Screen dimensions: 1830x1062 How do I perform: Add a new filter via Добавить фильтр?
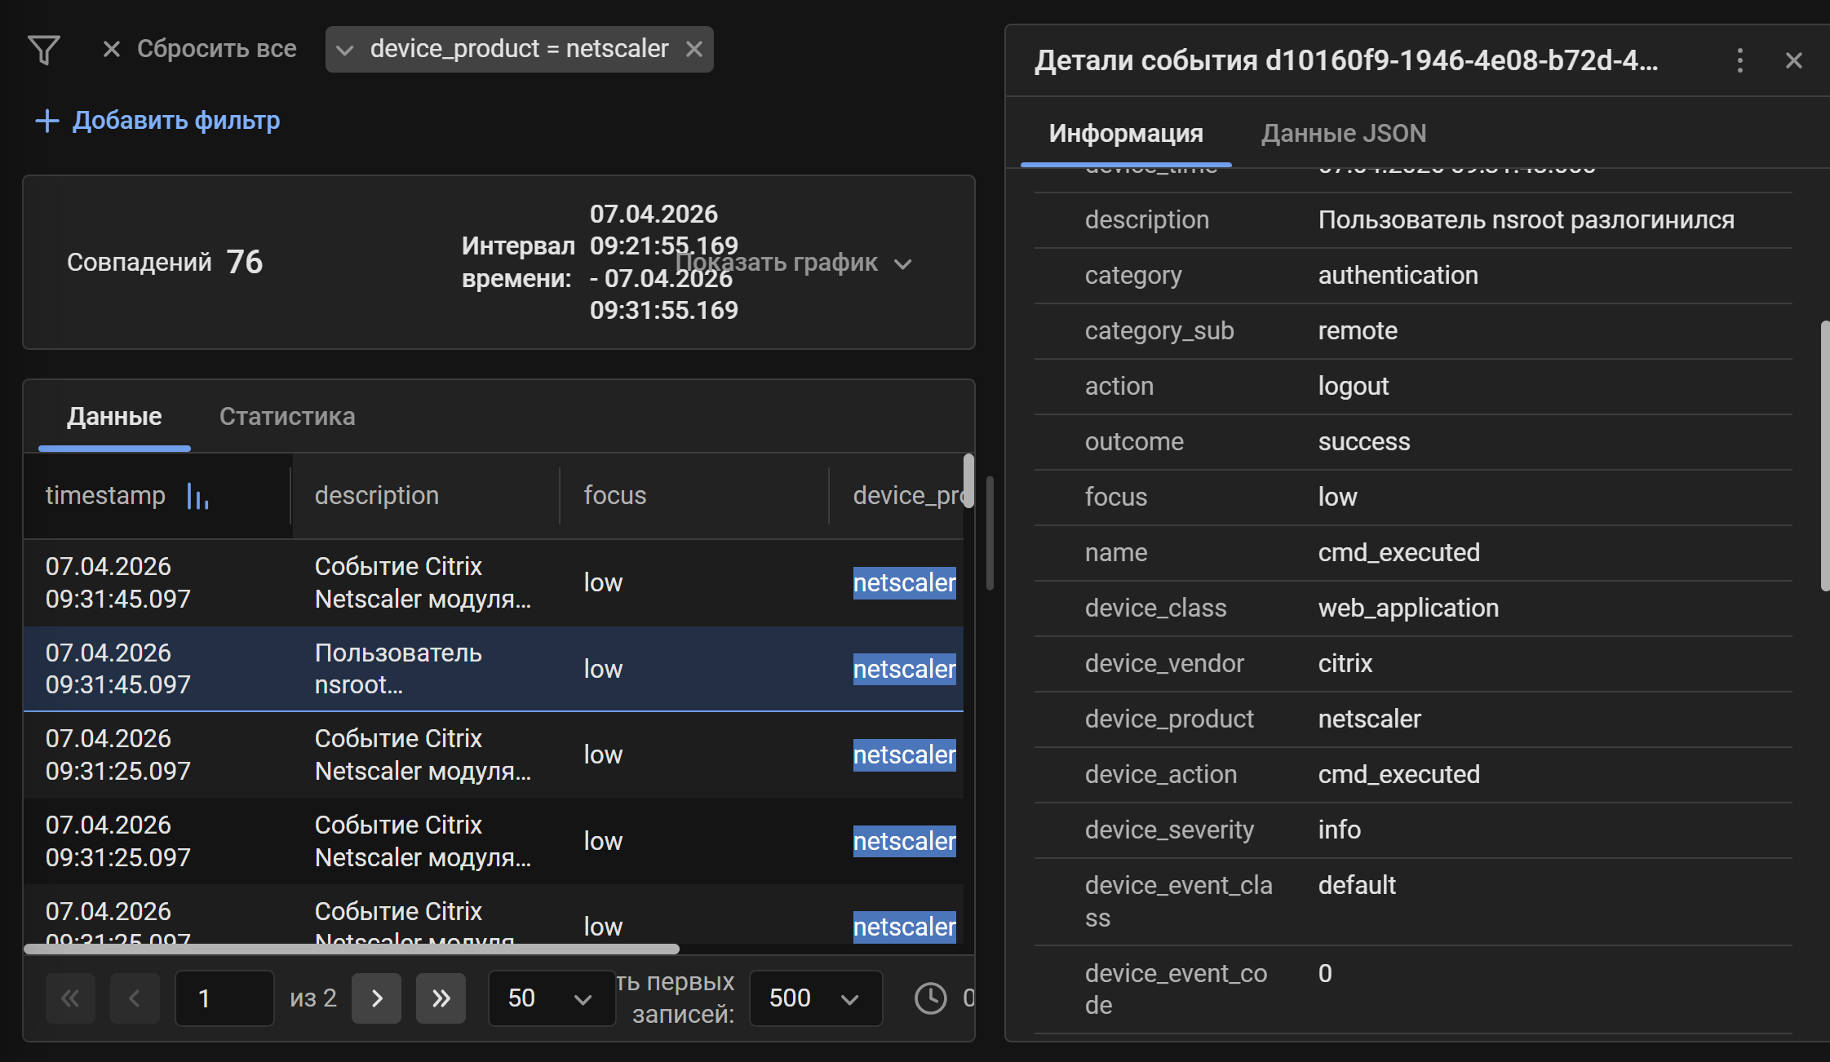pos(157,121)
